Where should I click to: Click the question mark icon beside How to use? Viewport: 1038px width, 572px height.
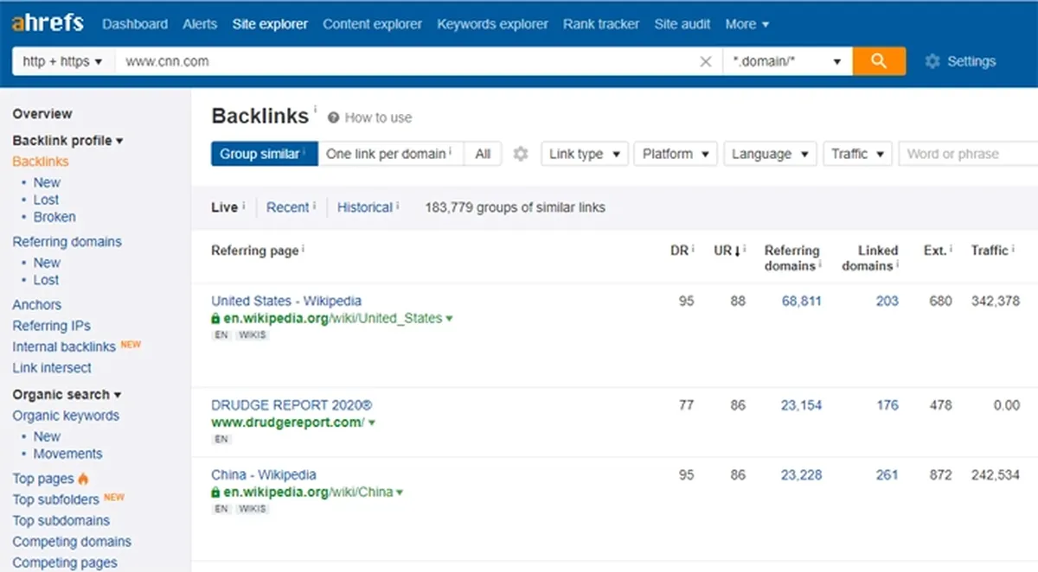(333, 118)
